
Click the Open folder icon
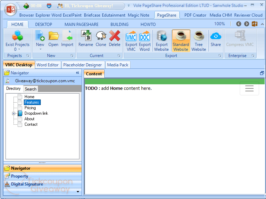[54, 36]
